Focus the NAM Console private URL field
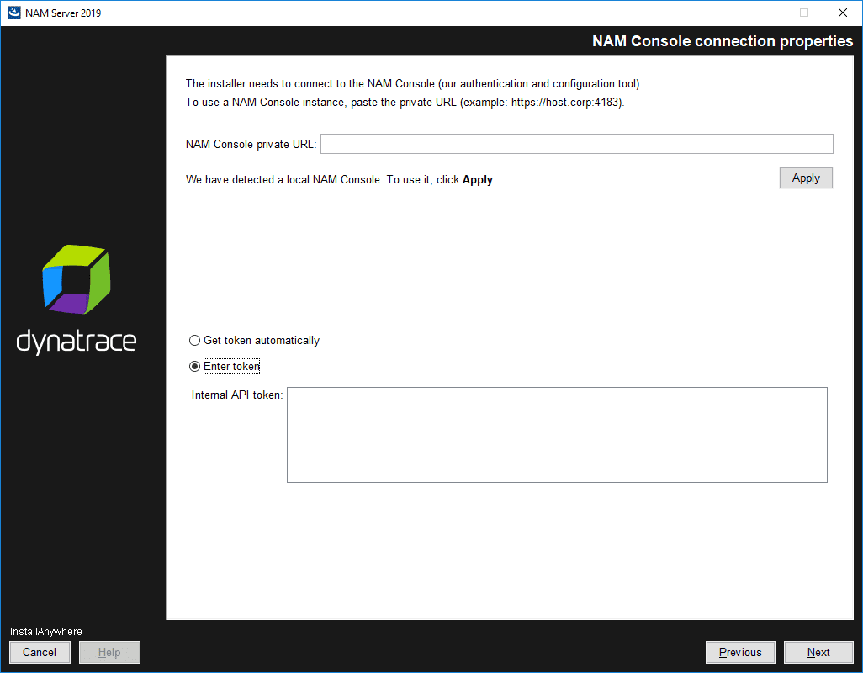Screen dimensions: 863x673 click(576, 144)
